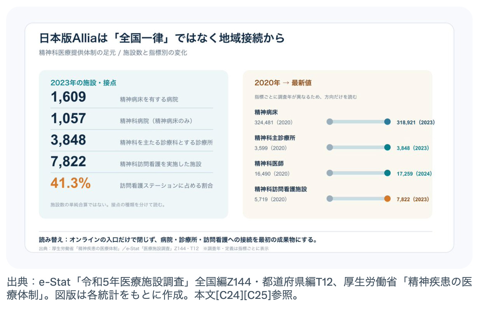Click the large 3,848 figure in the left panel

pyautogui.click(x=68, y=140)
